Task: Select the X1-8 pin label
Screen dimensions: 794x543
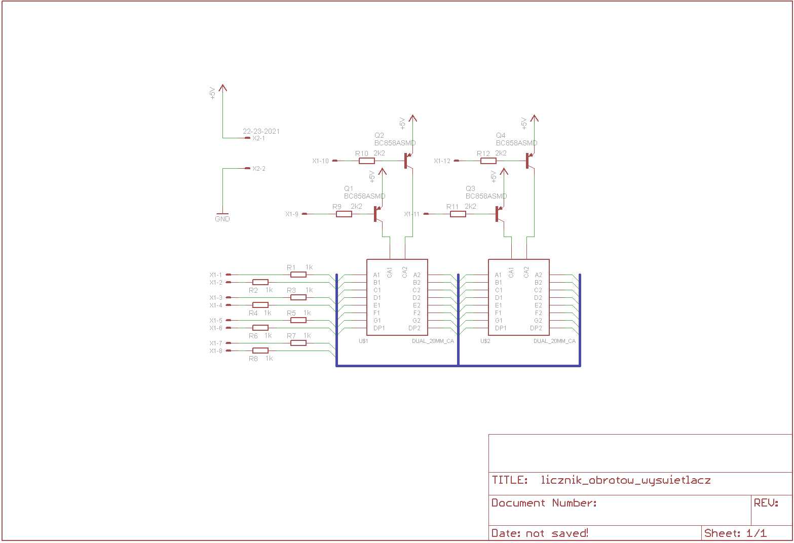Action: click(216, 351)
